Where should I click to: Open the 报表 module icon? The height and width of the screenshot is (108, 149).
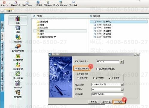18,29
